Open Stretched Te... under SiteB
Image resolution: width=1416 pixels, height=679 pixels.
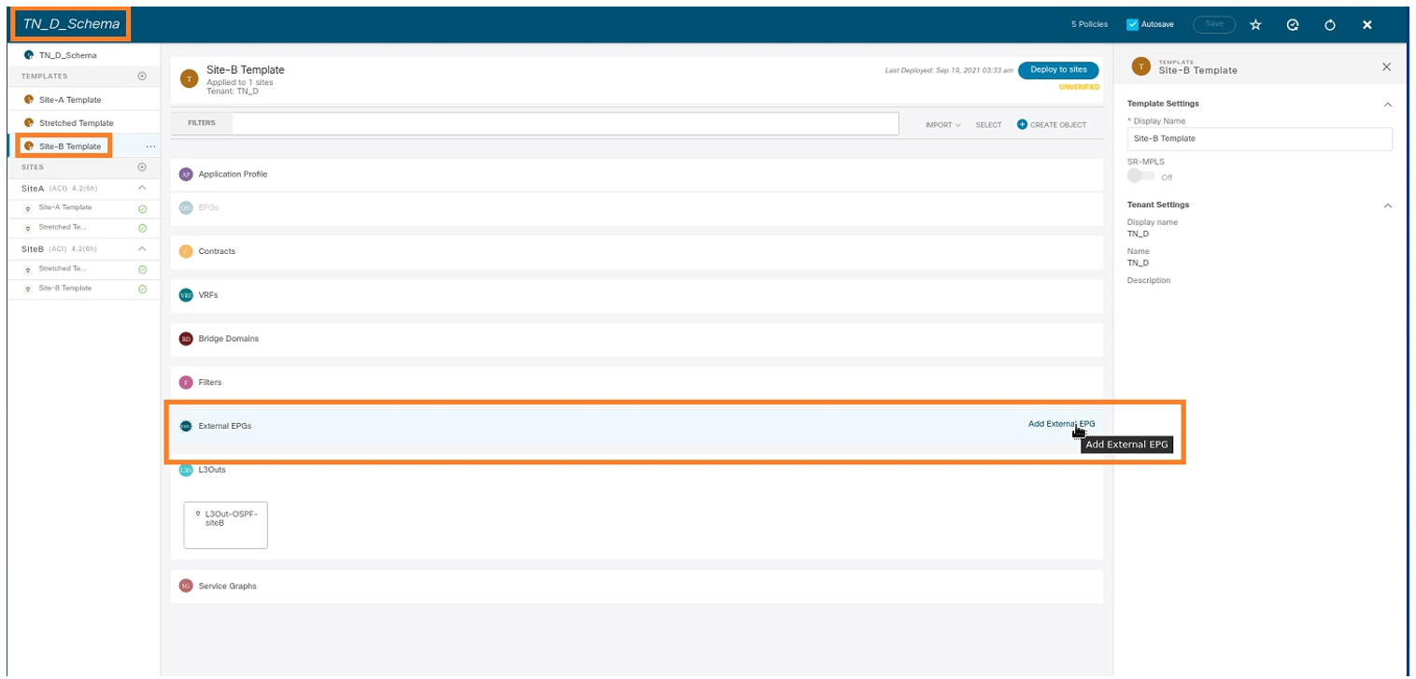point(63,269)
